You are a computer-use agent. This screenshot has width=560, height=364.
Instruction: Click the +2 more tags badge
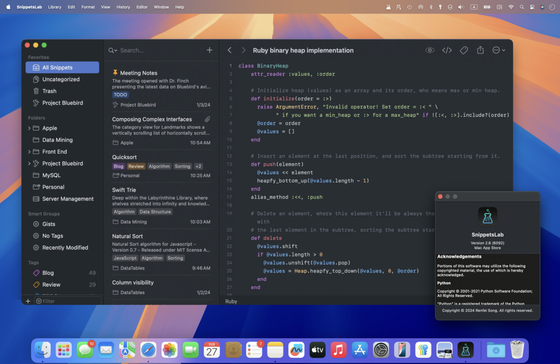pos(199,166)
